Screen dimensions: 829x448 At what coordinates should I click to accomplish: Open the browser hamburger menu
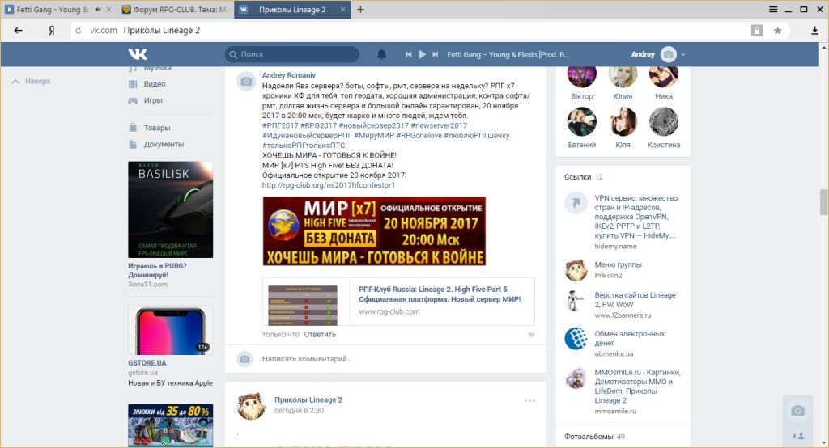[773, 10]
